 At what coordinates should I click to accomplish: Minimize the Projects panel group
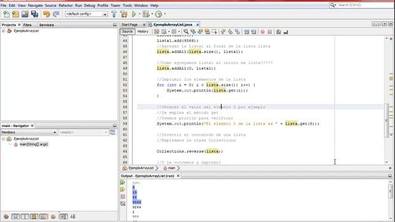pyautogui.click(x=115, y=25)
